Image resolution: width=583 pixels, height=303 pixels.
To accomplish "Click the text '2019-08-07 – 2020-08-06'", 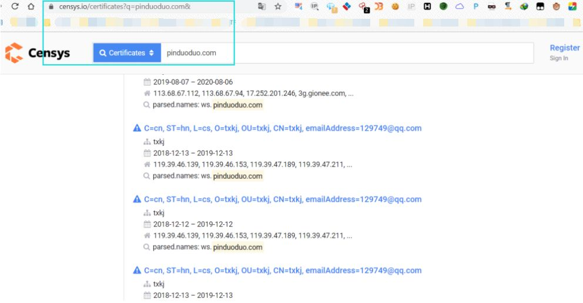I will [x=193, y=82].
